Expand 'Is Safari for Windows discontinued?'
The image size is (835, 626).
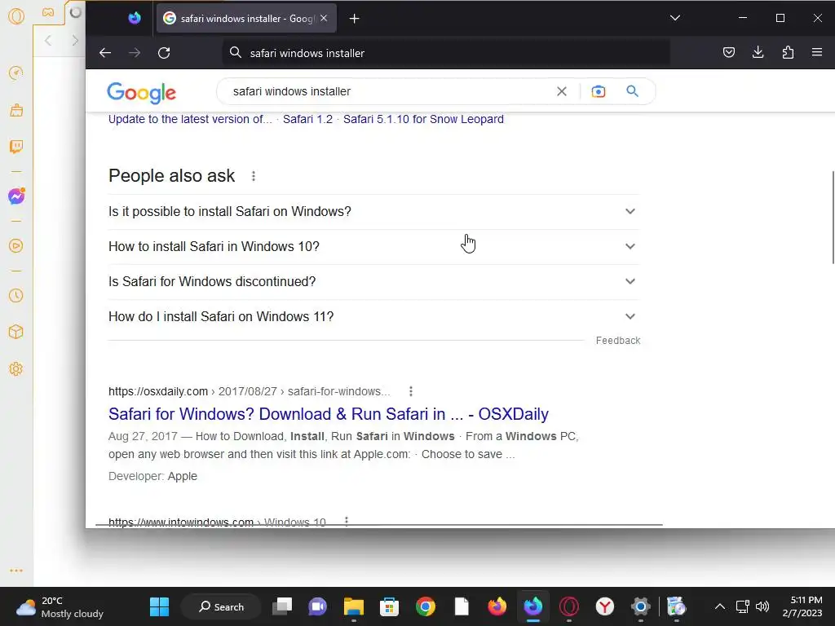point(373,281)
